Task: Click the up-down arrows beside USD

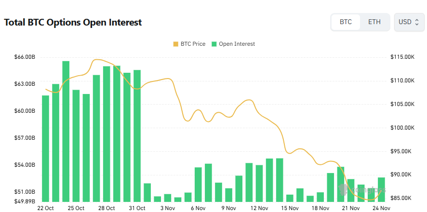Action: click(x=417, y=22)
